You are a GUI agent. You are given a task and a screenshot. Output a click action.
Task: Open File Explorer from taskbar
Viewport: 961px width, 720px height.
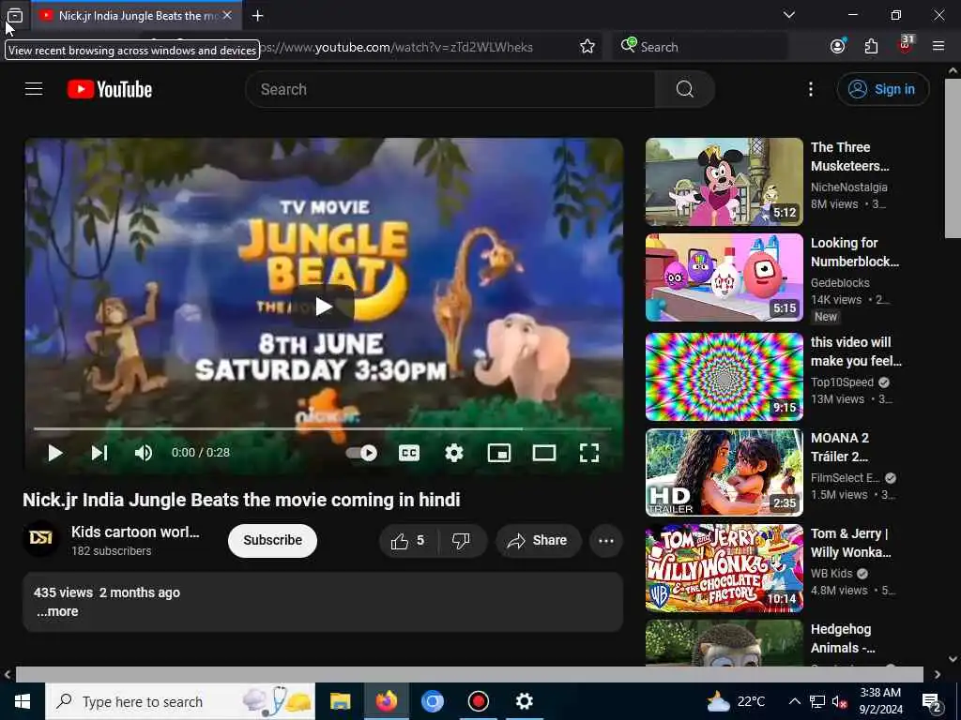tap(340, 701)
